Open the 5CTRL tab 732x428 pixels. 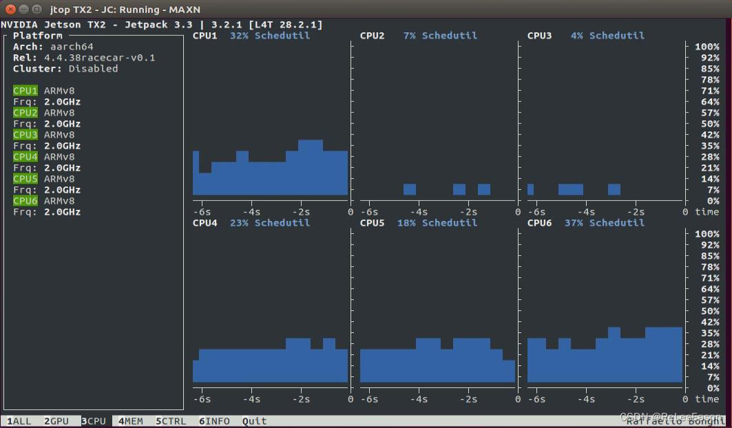click(170, 421)
